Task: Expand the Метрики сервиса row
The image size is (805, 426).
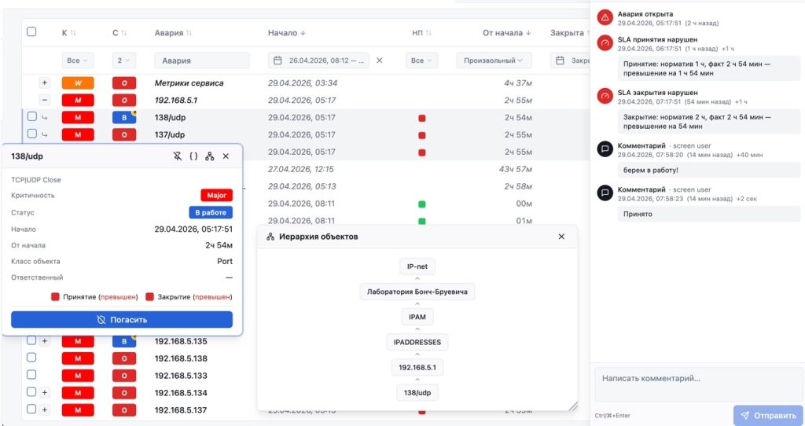Action: (45, 83)
